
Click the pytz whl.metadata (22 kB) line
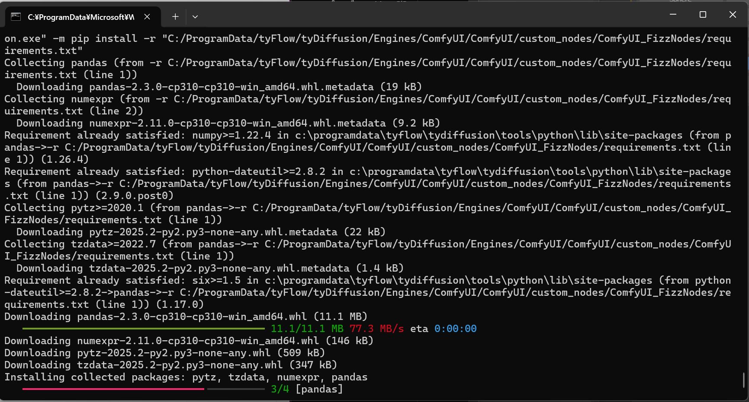coord(201,232)
